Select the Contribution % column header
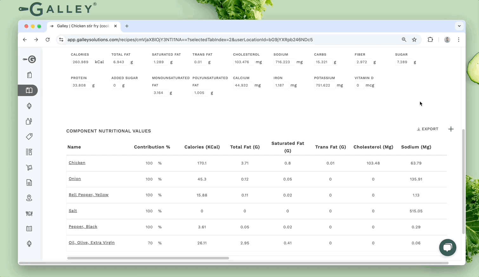This screenshot has height=277, width=479. point(152,147)
